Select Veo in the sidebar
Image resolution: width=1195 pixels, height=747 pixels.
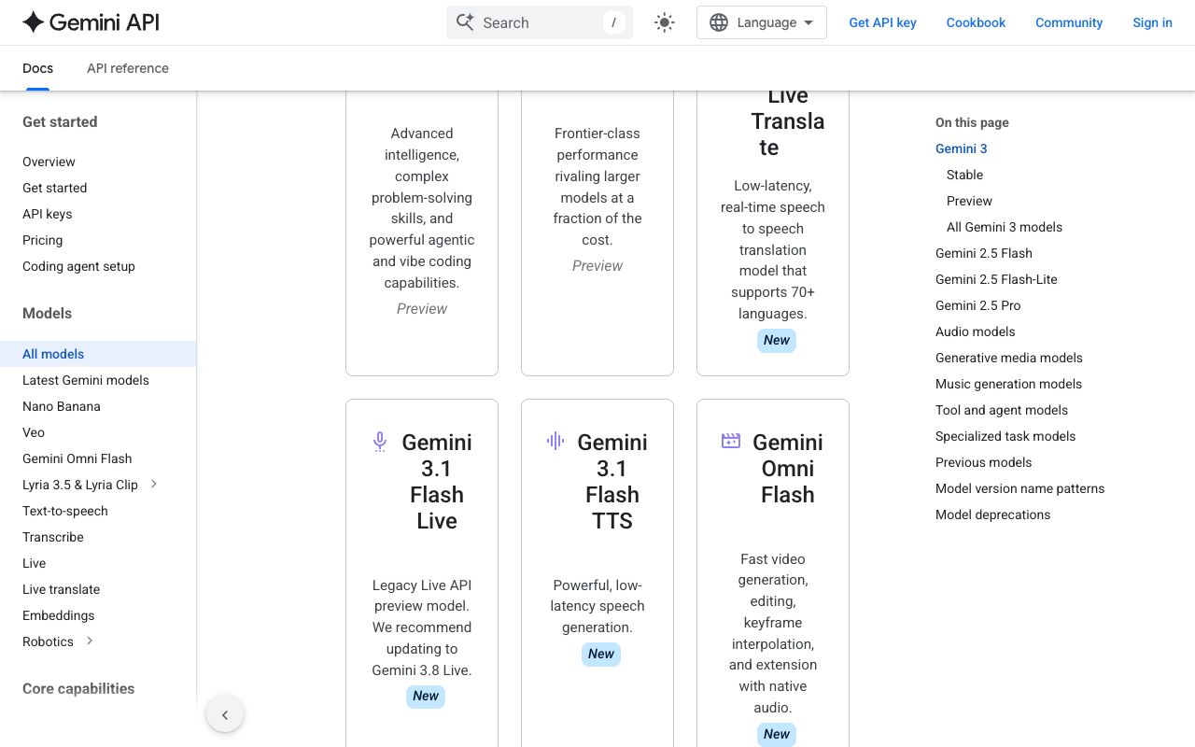coord(34,432)
